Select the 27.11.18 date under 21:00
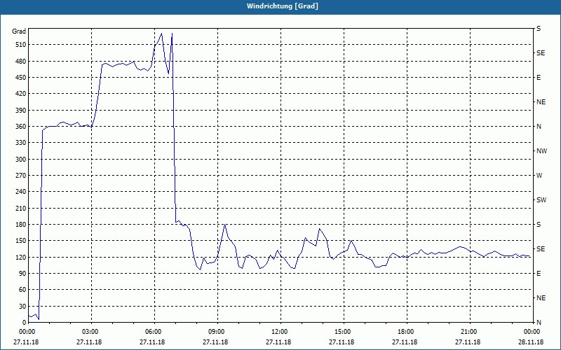561x350 pixels. 468,342
